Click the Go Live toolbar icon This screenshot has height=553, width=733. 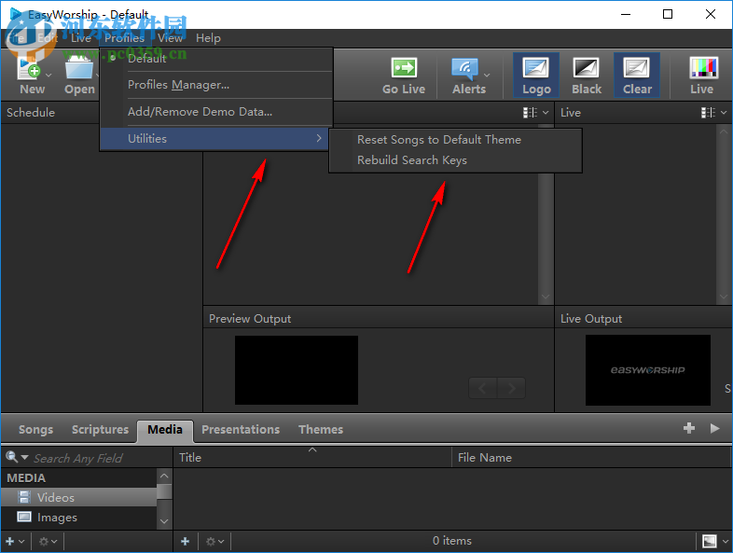click(x=404, y=68)
